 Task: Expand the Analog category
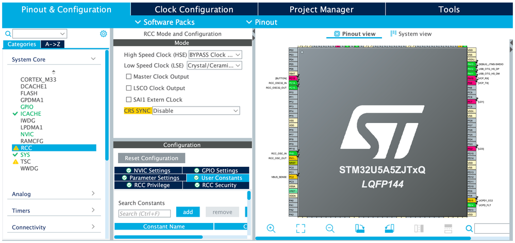93,194
